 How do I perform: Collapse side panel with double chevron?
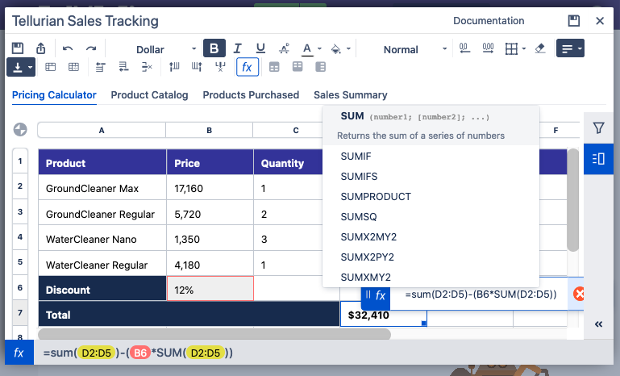(x=599, y=324)
